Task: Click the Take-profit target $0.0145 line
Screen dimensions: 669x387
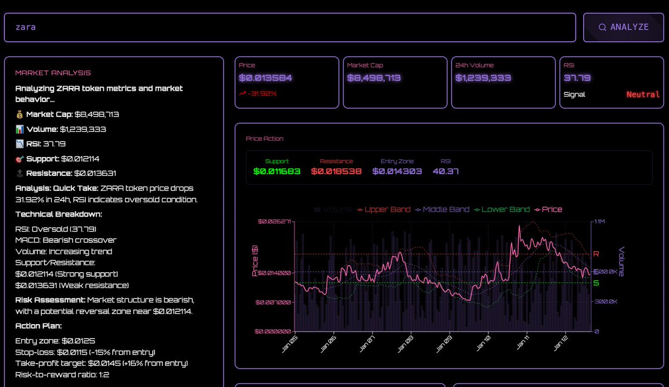Action: click(x=101, y=363)
